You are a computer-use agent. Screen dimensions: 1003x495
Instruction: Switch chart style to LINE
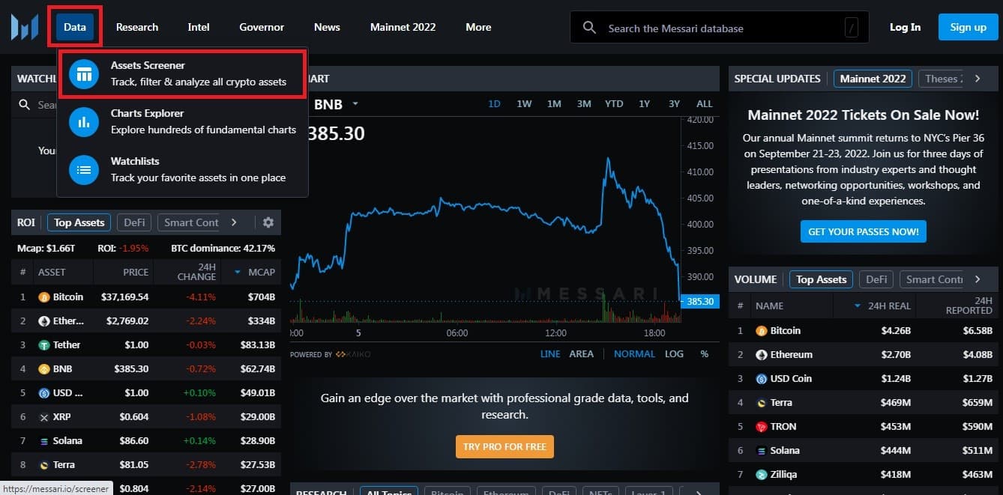(550, 354)
